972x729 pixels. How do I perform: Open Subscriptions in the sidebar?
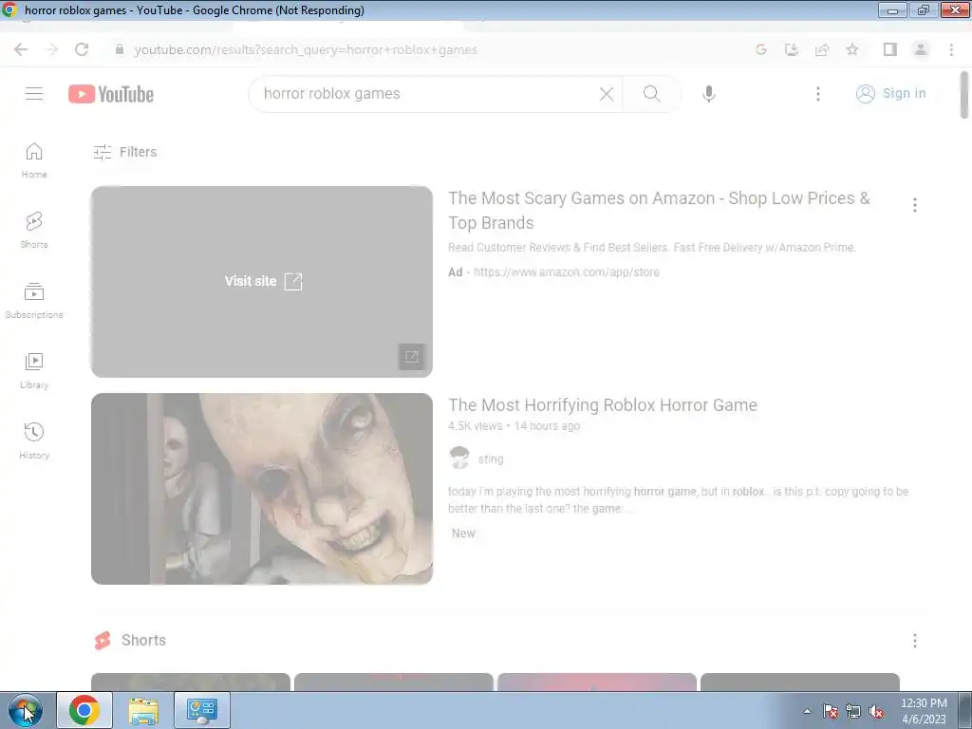coord(34,301)
